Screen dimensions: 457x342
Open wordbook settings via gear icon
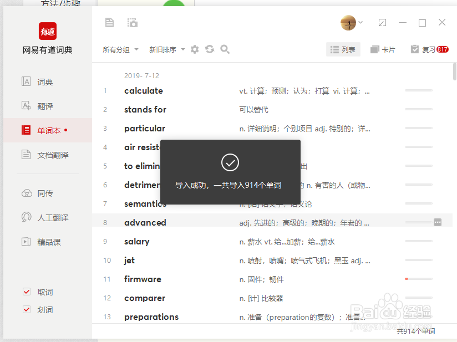click(x=195, y=49)
